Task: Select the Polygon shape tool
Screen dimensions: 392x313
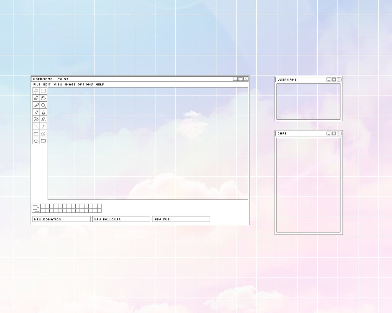Action: (43, 133)
